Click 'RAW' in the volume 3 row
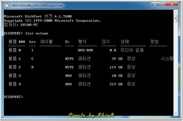Image resolution: width=183 pixels, height=121 pixels. pos(68,76)
